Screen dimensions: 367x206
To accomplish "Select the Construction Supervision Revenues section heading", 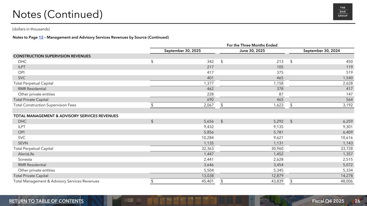I will (x=52, y=56).
